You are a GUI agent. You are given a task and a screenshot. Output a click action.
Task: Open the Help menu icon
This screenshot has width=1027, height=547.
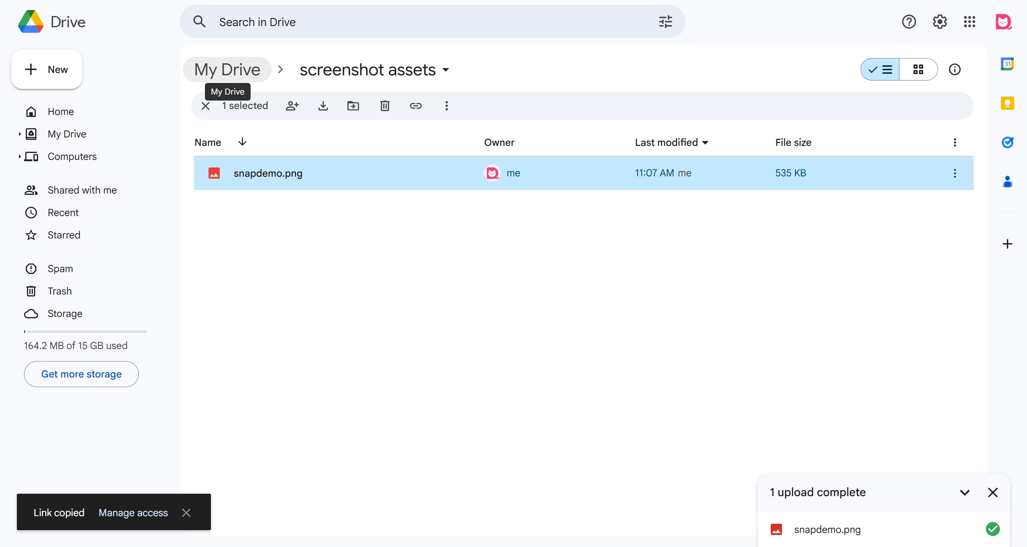point(909,22)
